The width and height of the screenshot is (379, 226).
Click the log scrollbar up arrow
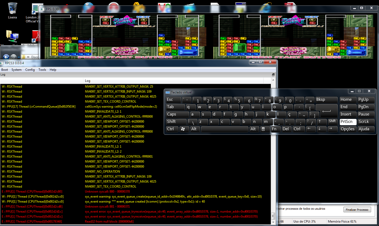pos(273,80)
